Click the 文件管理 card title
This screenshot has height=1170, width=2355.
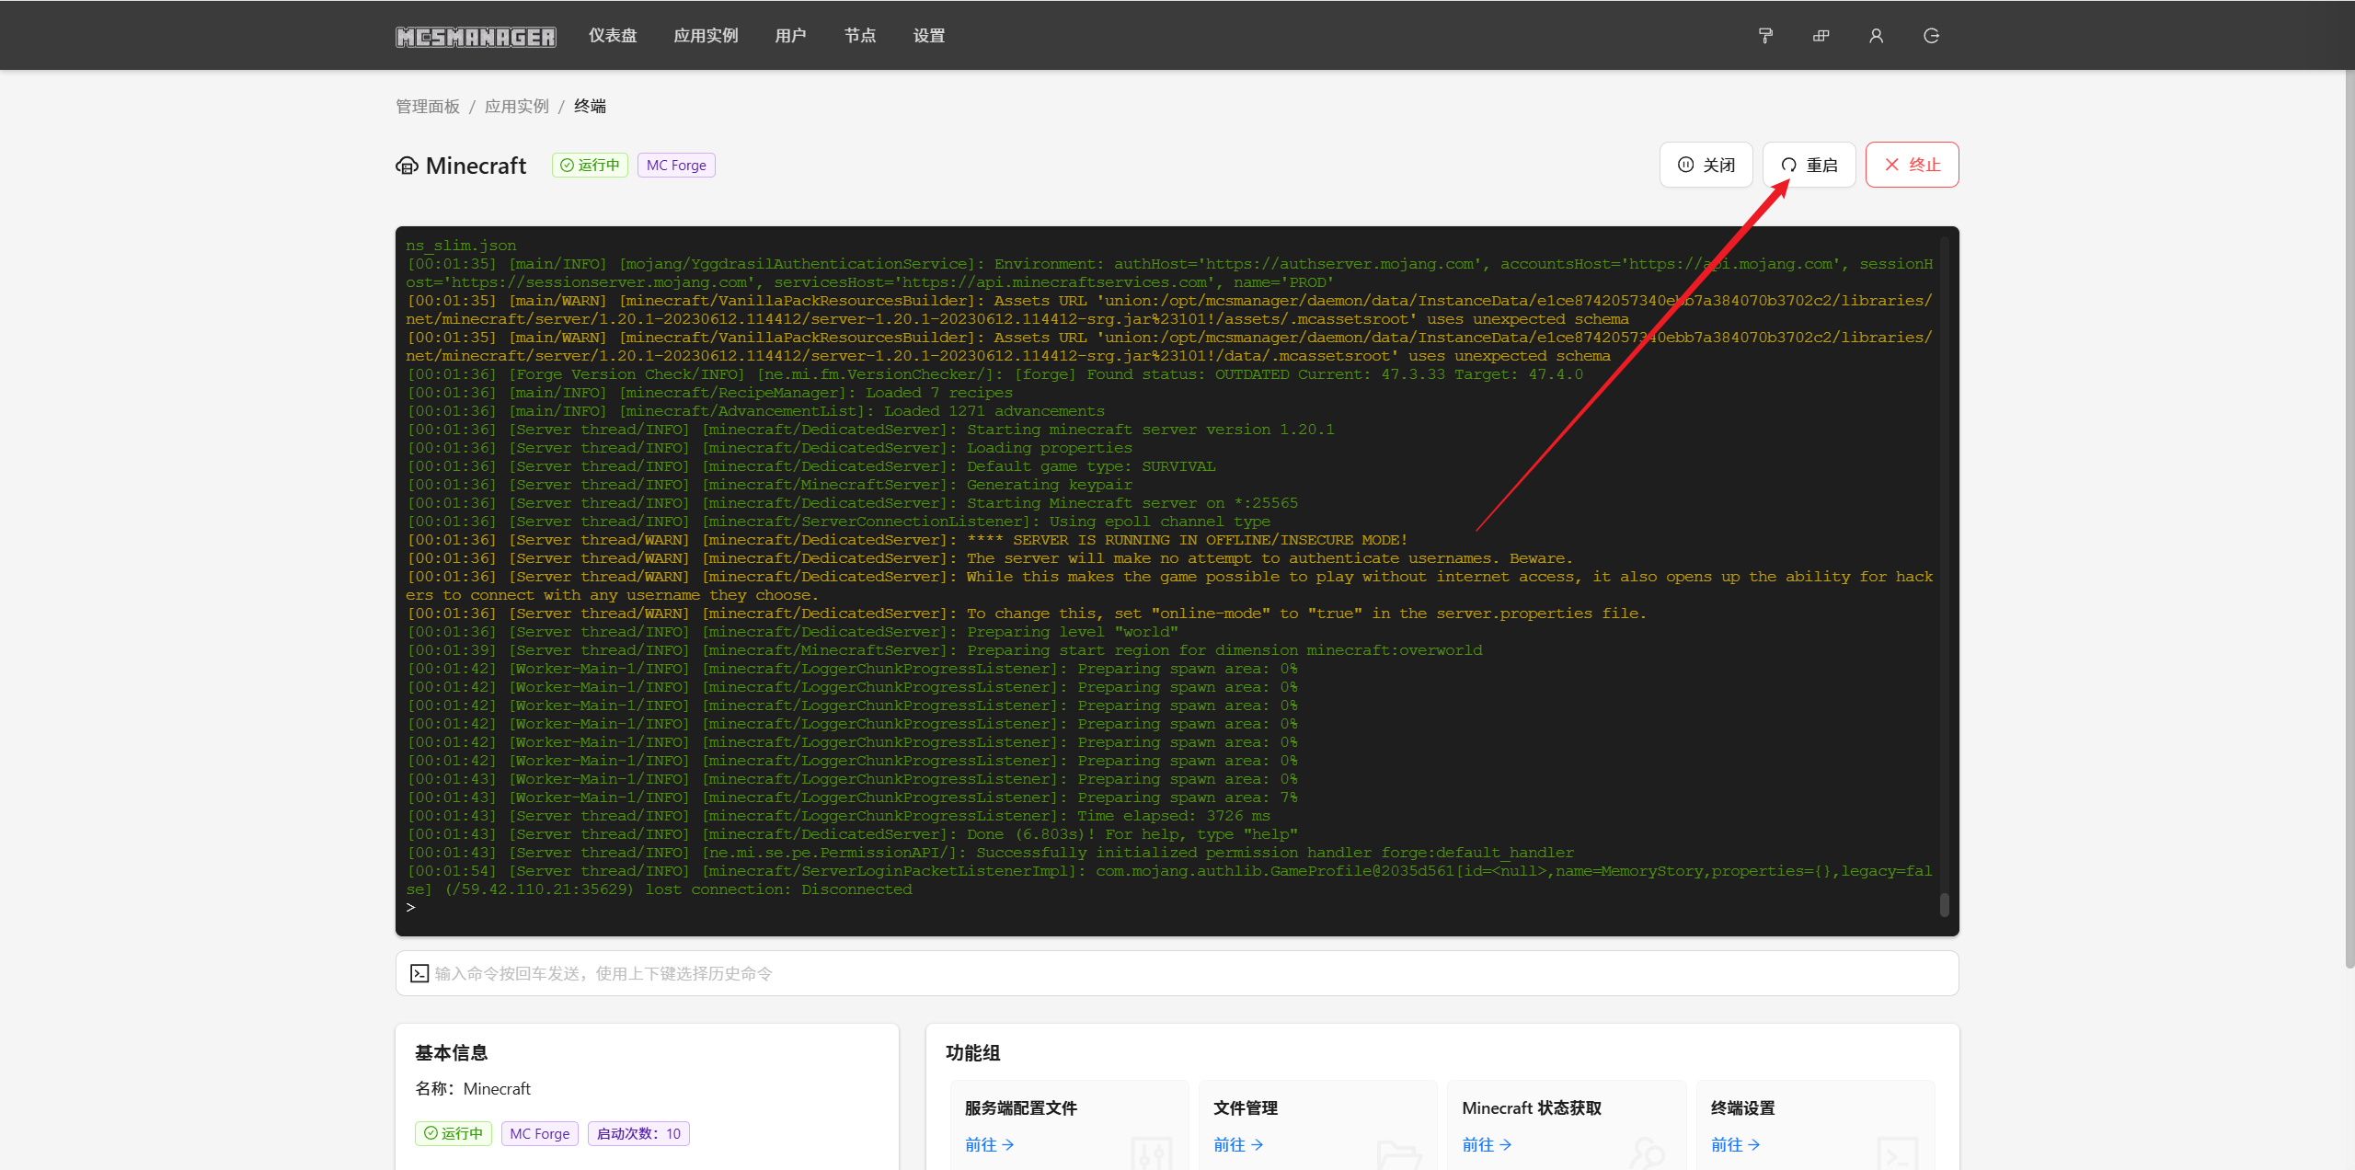(x=1246, y=1108)
